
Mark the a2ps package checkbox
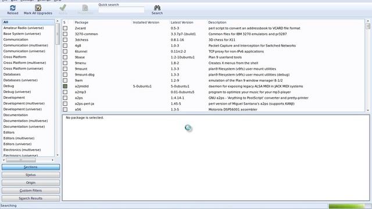tap(65, 98)
